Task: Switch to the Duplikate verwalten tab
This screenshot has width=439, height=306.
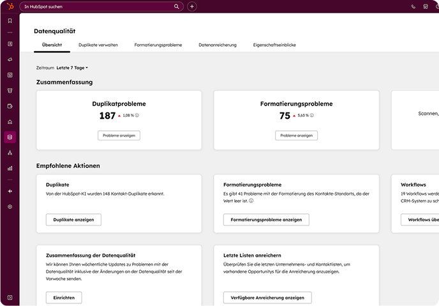Action: pos(98,45)
